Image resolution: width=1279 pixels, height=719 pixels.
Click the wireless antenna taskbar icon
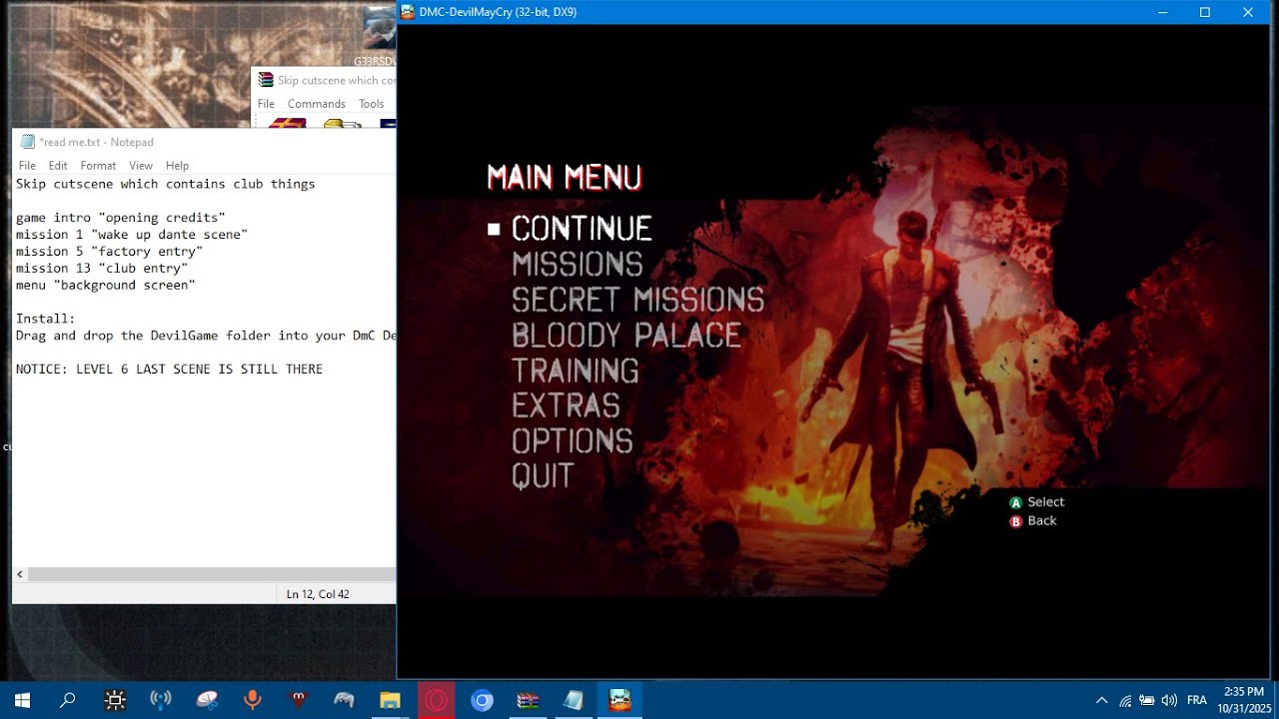[x=161, y=700]
